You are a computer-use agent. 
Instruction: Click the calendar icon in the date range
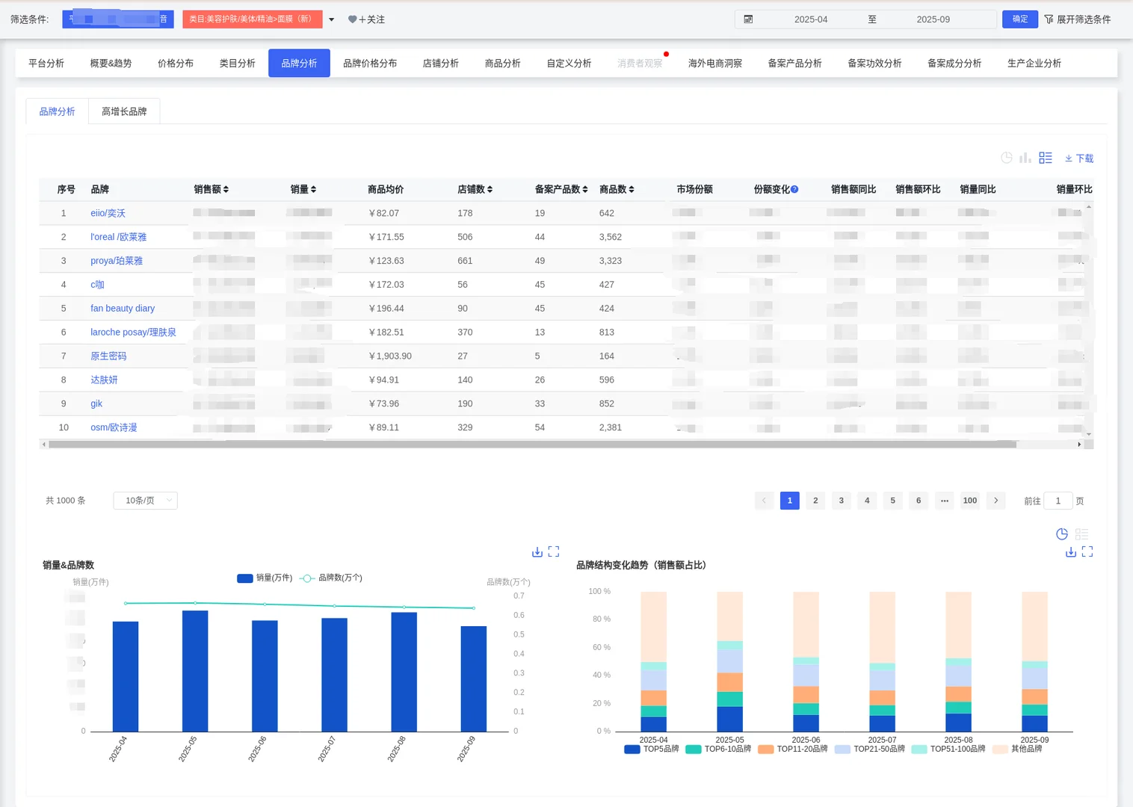coord(748,19)
